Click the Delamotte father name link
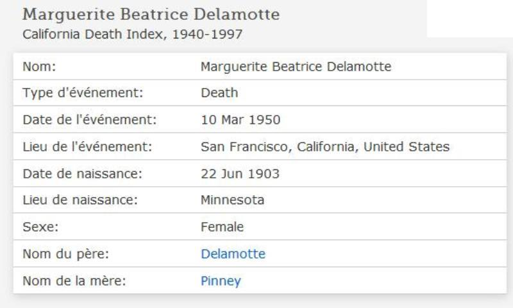This screenshot has width=513, height=308. pyautogui.click(x=233, y=254)
